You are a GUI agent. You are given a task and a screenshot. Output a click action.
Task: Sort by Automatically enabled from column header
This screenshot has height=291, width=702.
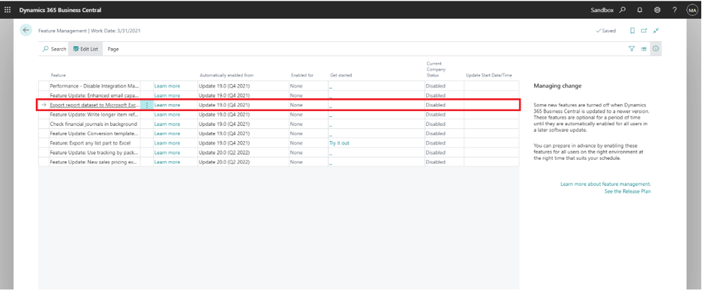(226, 75)
